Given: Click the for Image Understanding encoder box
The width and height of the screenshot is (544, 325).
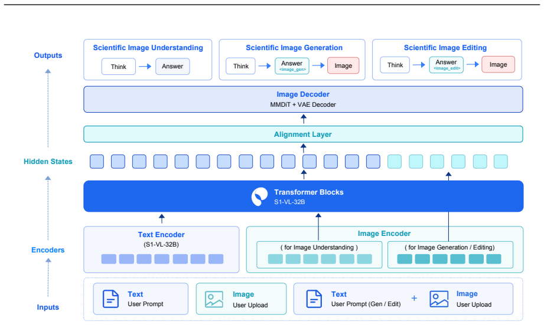Looking at the screenshot, I should pos(319,255).
